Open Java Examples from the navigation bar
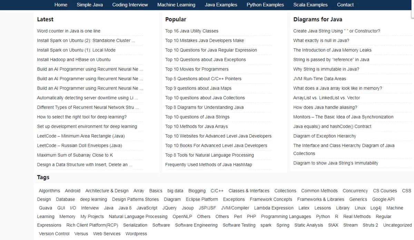The image size is (414, 240). [221, 5]
